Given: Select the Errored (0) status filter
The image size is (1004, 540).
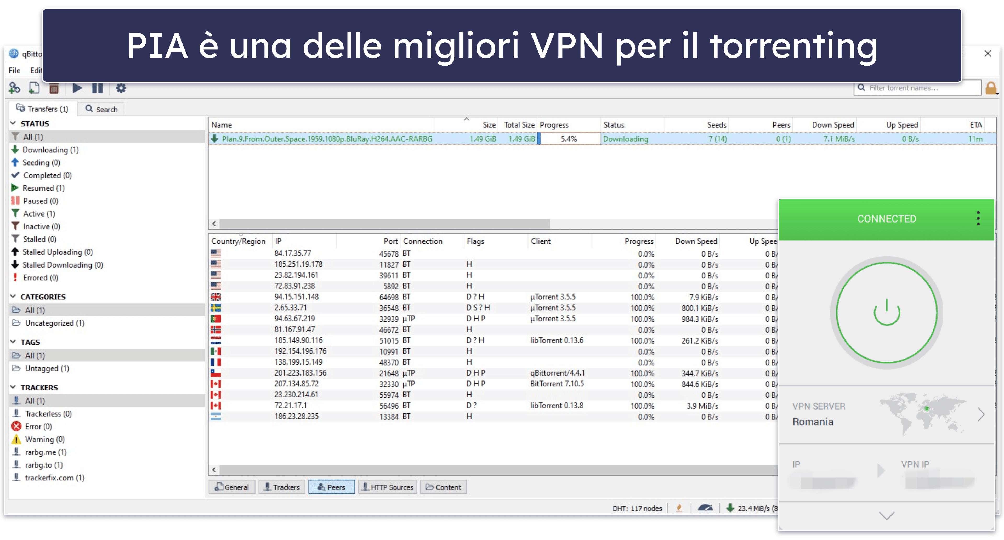Looking at the screenshot, I should pos(35,277).
